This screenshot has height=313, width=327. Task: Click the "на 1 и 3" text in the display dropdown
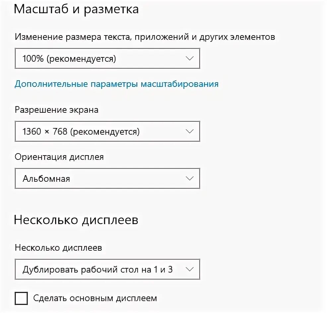pos(157,269)
